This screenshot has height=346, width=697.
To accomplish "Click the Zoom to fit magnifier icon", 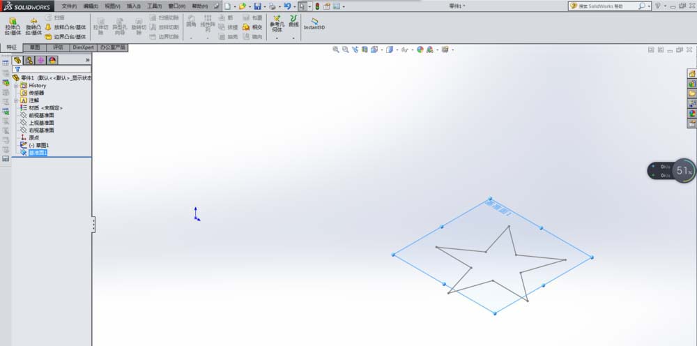I will [x=336, y=50].
